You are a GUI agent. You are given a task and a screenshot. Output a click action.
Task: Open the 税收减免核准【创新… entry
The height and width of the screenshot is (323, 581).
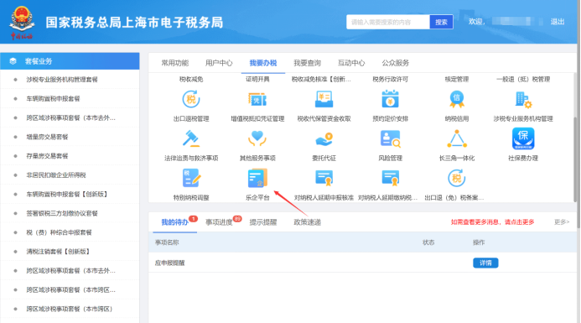pyautogui.click(x=321, y=80)
